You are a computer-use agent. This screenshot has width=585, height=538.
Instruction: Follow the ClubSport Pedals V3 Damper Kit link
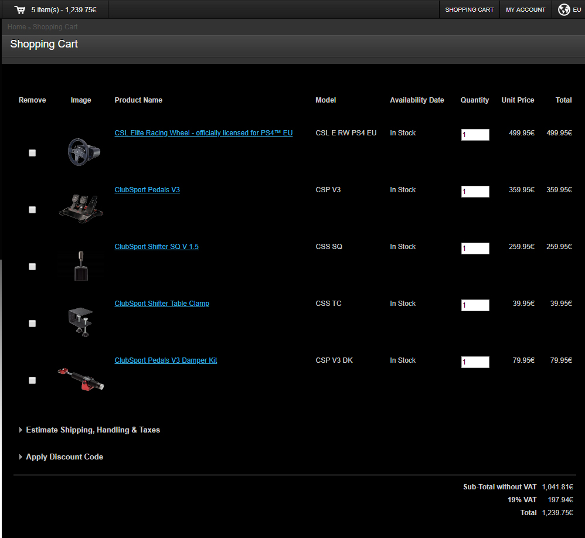tap(166, 360)
